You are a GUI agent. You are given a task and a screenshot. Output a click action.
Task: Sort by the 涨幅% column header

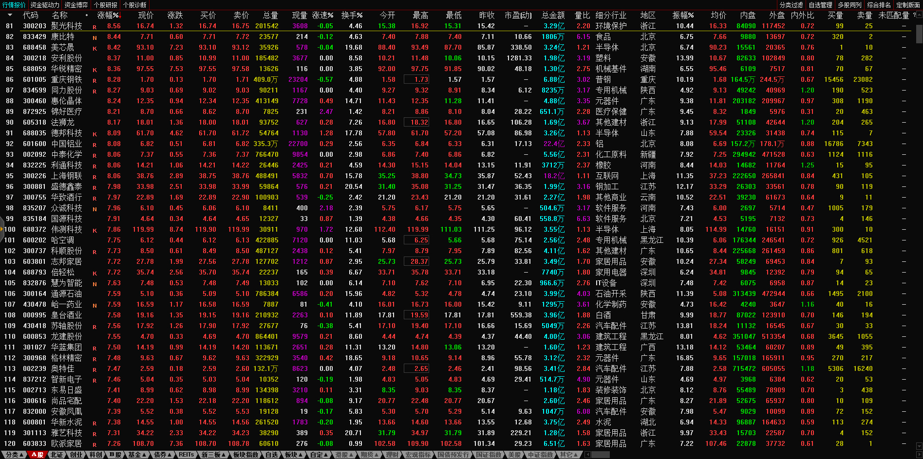point(108,15)
